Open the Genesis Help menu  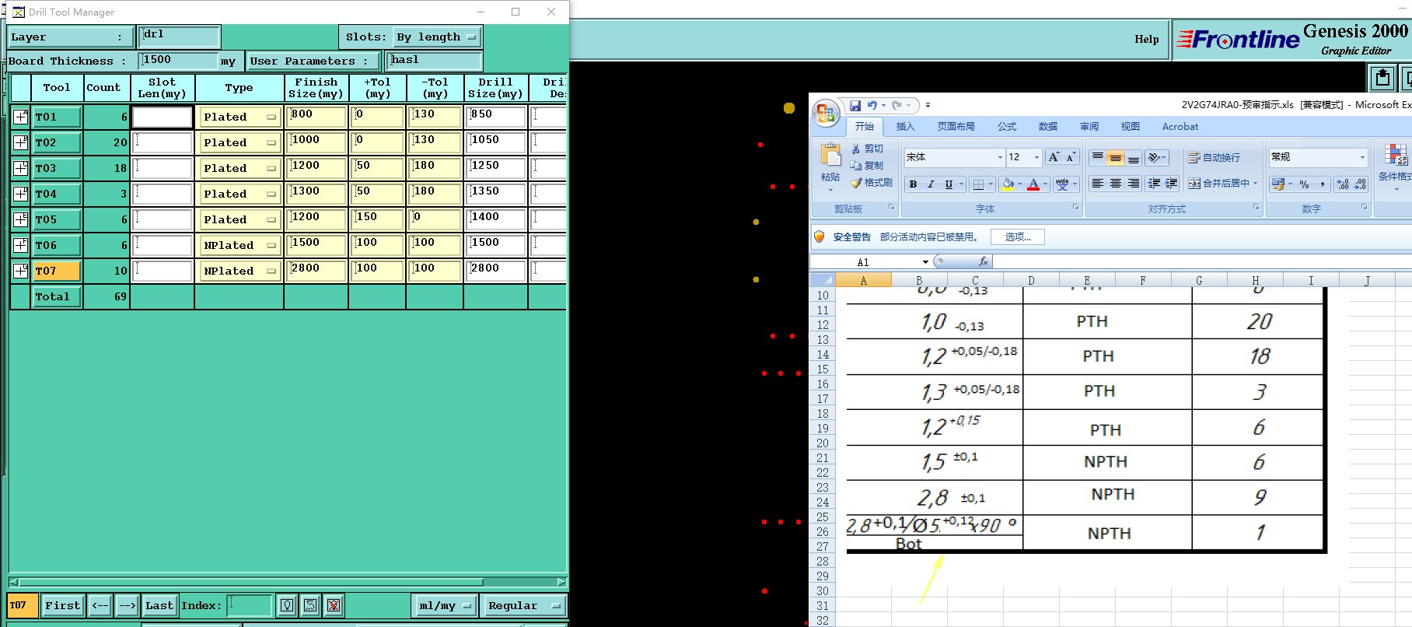click(1146, 39)
